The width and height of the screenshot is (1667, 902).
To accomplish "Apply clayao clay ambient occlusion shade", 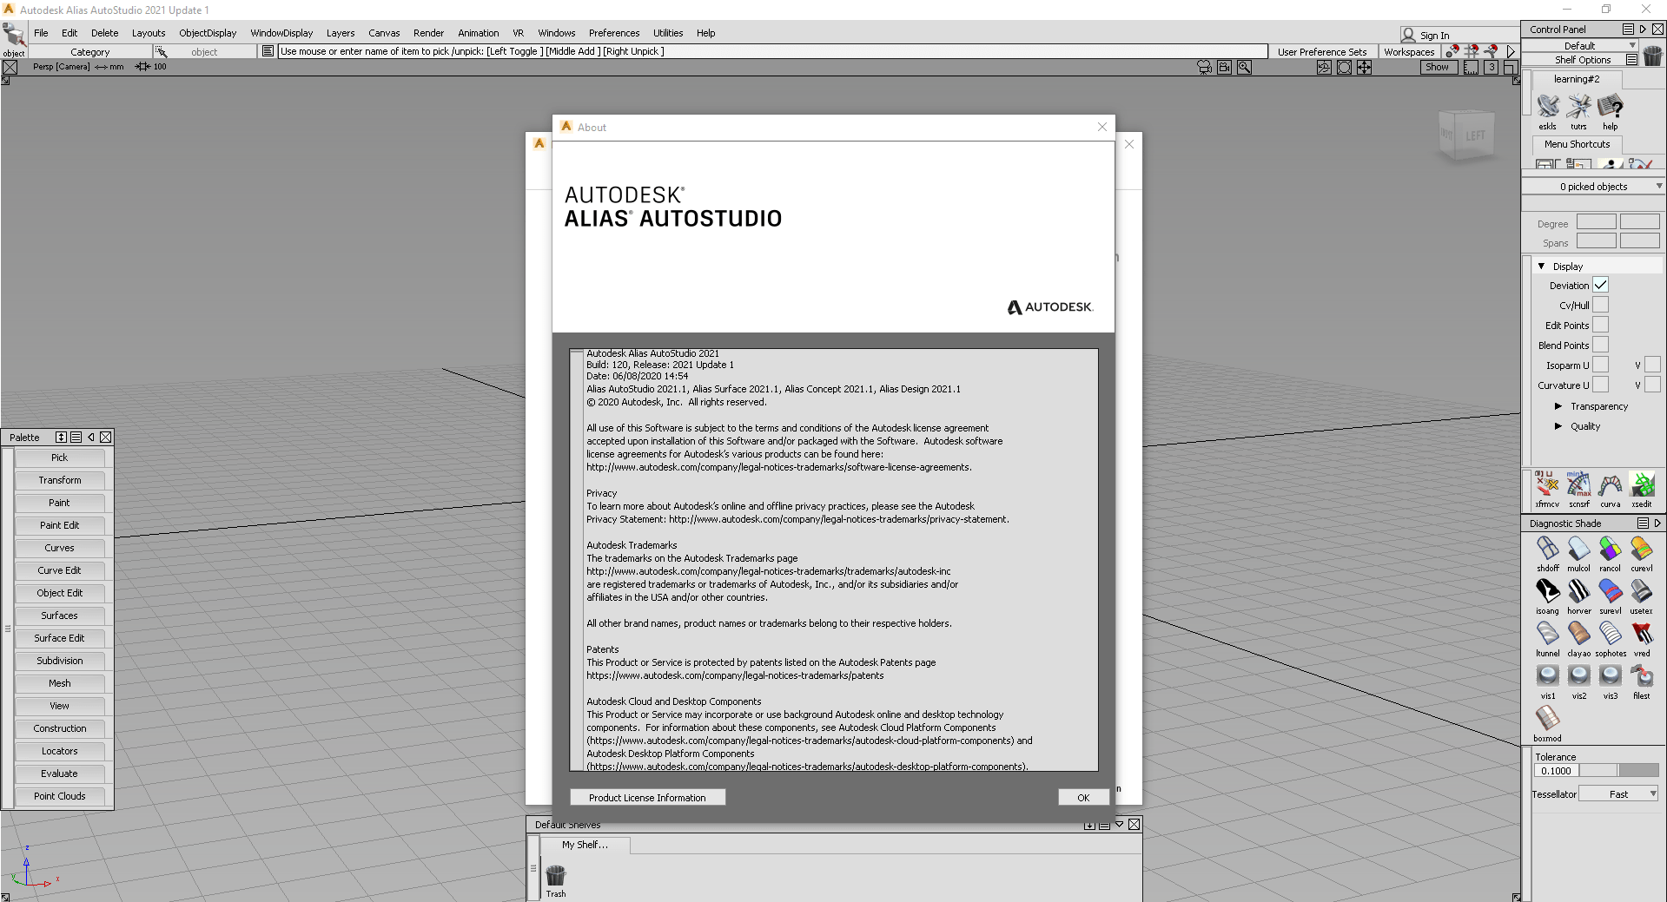I will coord(1578,634).
